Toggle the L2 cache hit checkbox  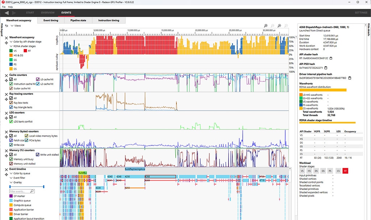(38, 84)
